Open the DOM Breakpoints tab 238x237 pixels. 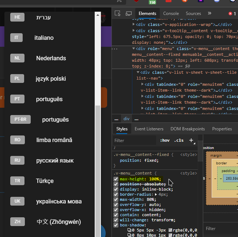(x=188, y=129)
